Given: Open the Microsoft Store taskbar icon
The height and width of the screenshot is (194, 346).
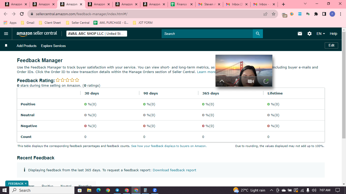Looking at the screenshot, I should 80,190.
